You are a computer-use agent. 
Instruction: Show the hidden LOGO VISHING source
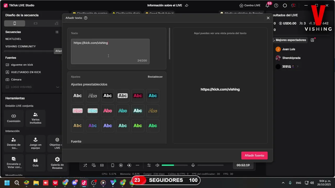coord(58,87)
